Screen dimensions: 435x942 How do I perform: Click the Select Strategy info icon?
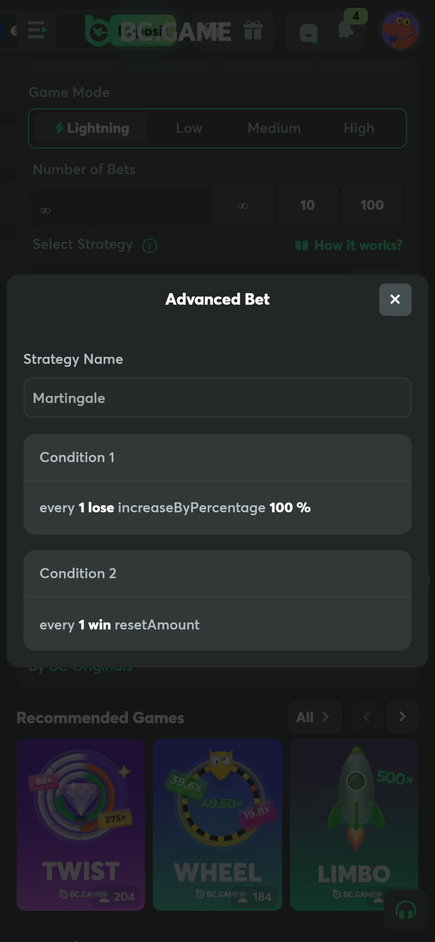pos(150,246)
